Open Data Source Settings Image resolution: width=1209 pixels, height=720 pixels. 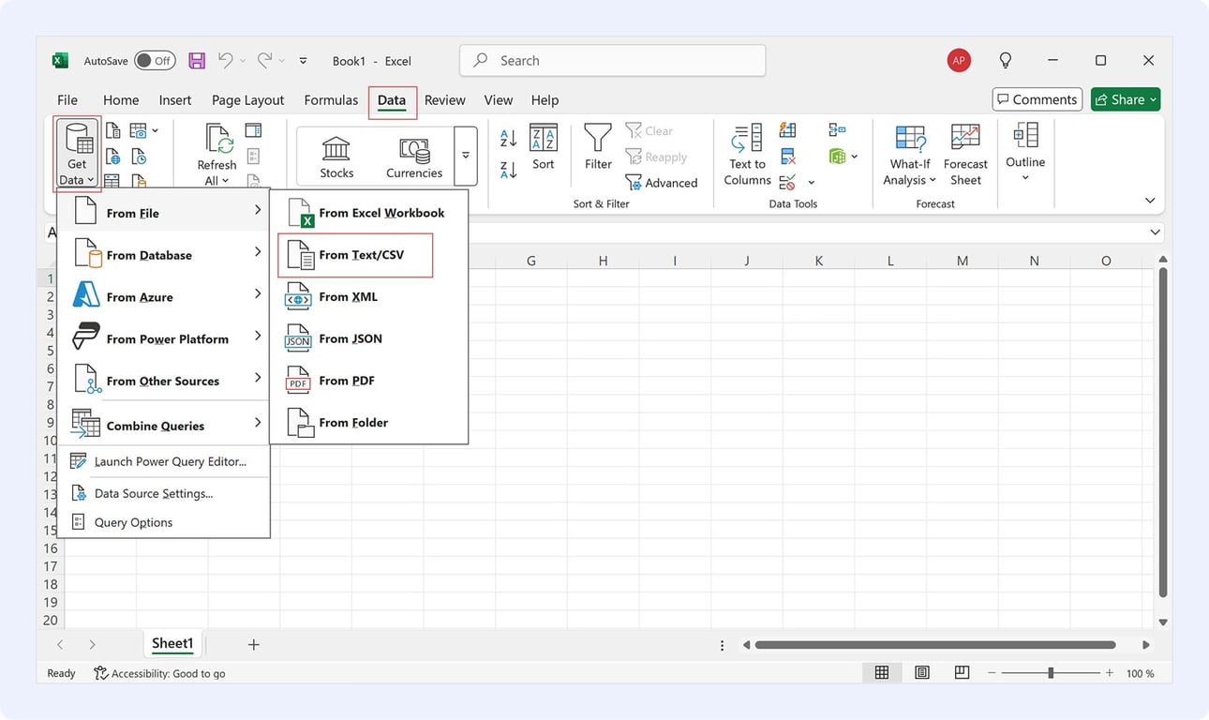[164, 493]
